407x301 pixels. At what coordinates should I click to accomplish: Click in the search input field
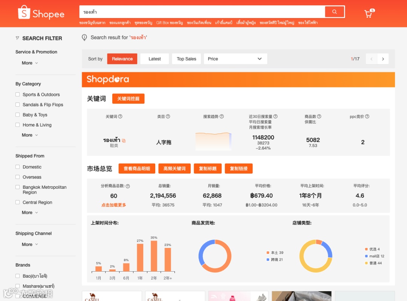(x=202, y=12)
